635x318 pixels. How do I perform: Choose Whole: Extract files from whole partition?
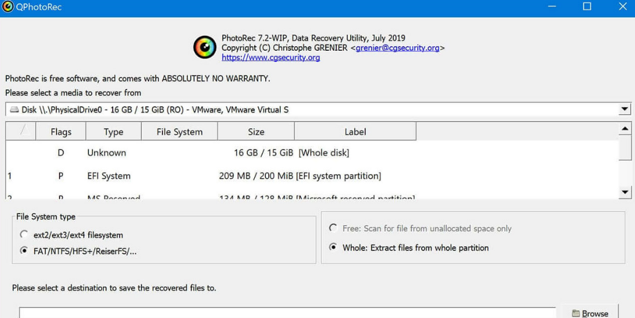pos(333,248)
